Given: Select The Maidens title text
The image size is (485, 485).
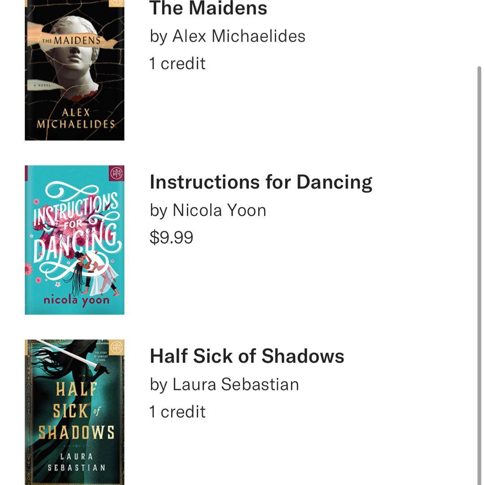Looking at the screenshot, I should point(208,8).
